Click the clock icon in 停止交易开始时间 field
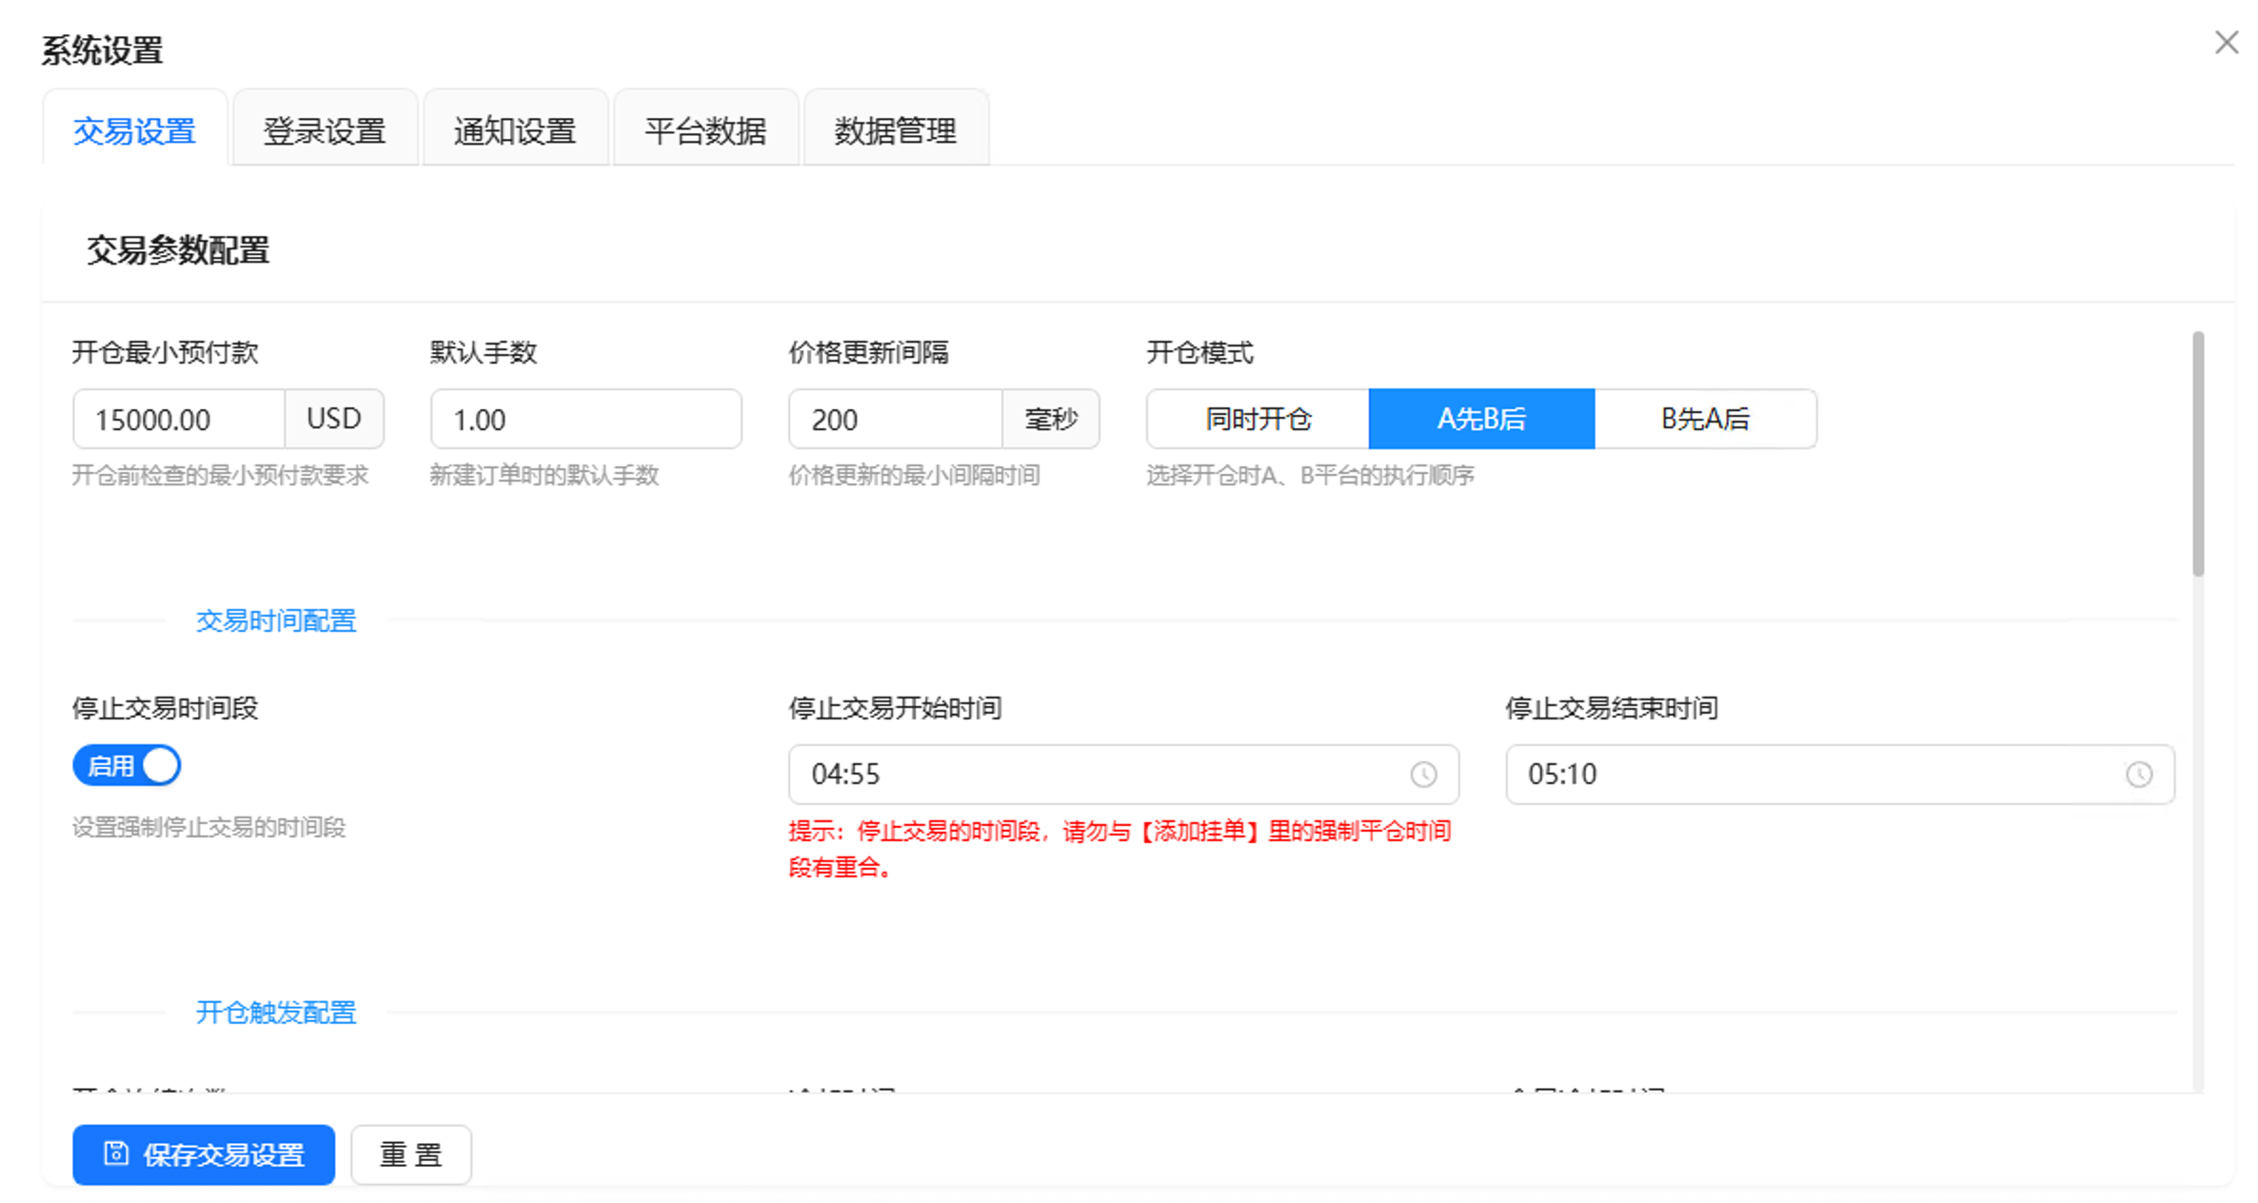2258x1203 pixels. (x=1423, y=775)
